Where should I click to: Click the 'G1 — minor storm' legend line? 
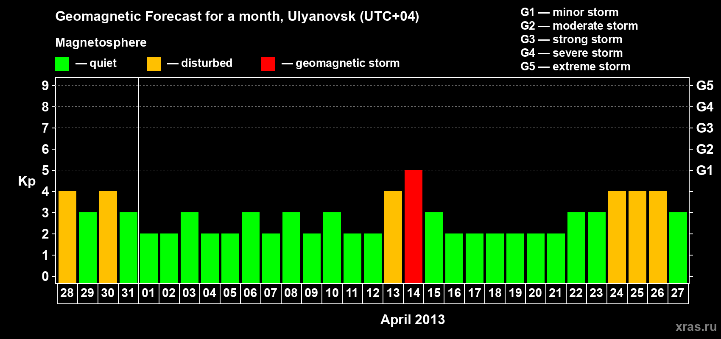(x=570, y=12)
